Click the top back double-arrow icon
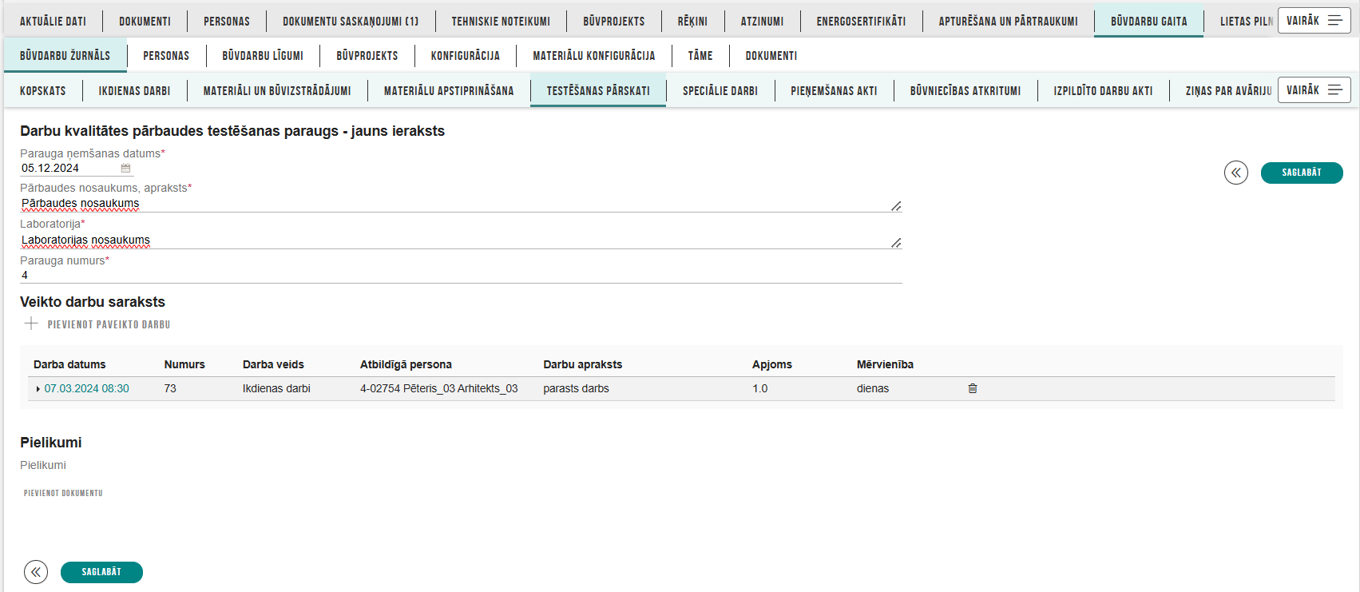This screenshot has width=1360, height=592. [1236, 173]
